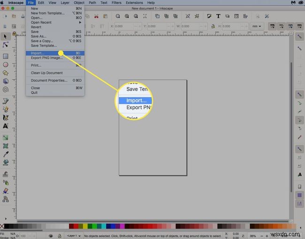Toggle scale stroke width with object

point(272,26)
